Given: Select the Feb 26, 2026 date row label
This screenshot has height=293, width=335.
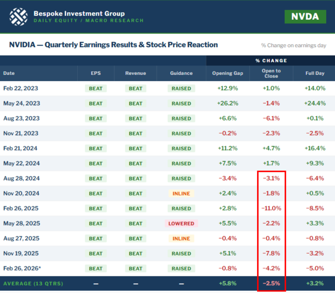Looking at the screenshot, I should [22, 269].
